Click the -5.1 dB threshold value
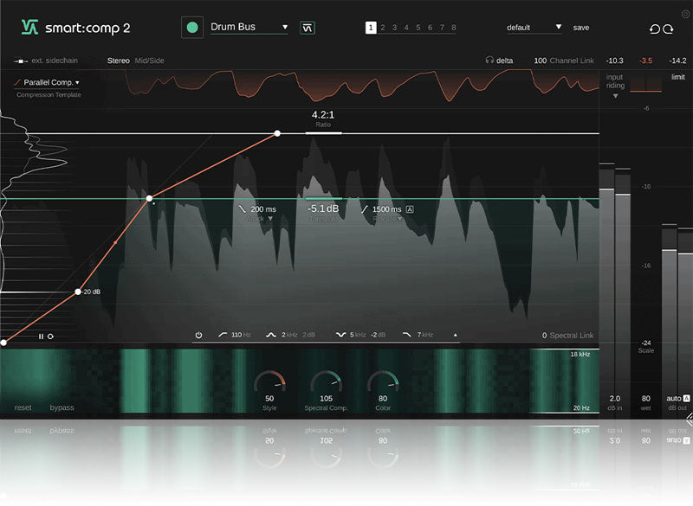This screenshot has width=693, height=506. (323, 208)
